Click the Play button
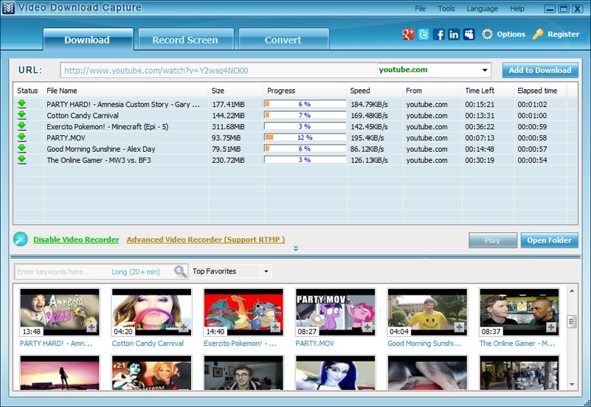This screenshot has width=591, height=407. tap(493, 240)
